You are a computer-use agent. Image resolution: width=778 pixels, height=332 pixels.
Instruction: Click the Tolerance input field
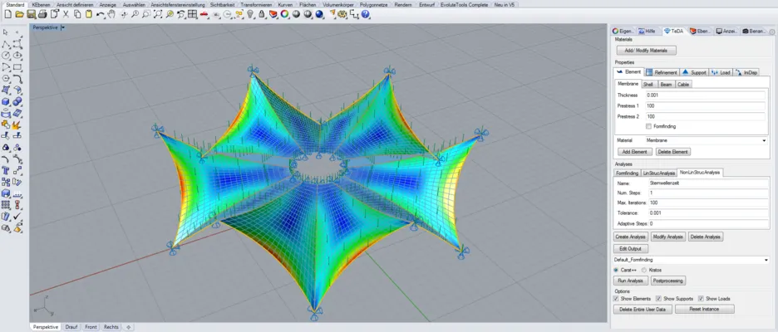(x=708, y=213)
